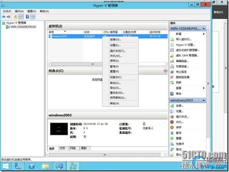Viewport: 229px width, 172px height.
Task: Click 连接 under windows2003 in the actions pane
Action: (x=180, y=106)
